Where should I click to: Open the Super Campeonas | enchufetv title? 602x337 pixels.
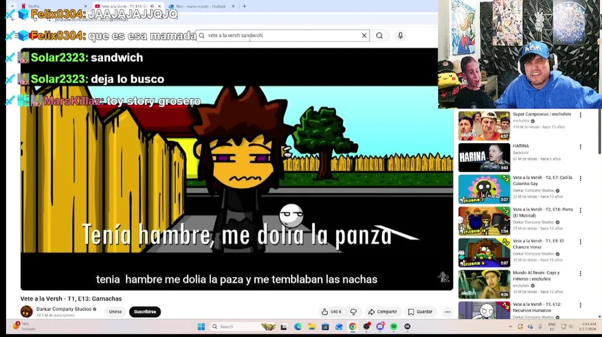[x=542, y=114]
